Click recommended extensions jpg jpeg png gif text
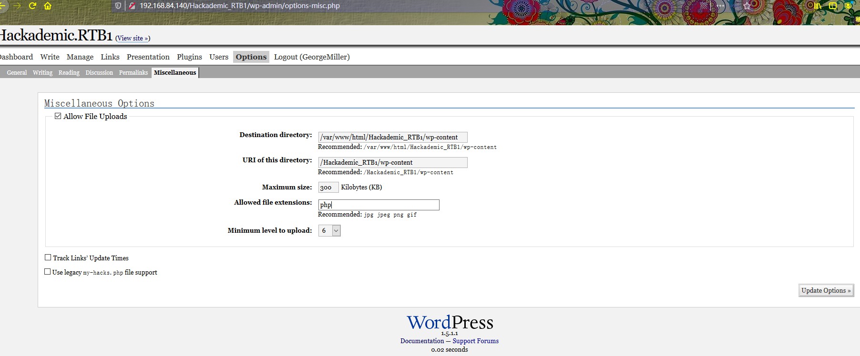The width and height of the screenshot is (860, 356). point(390,215)
